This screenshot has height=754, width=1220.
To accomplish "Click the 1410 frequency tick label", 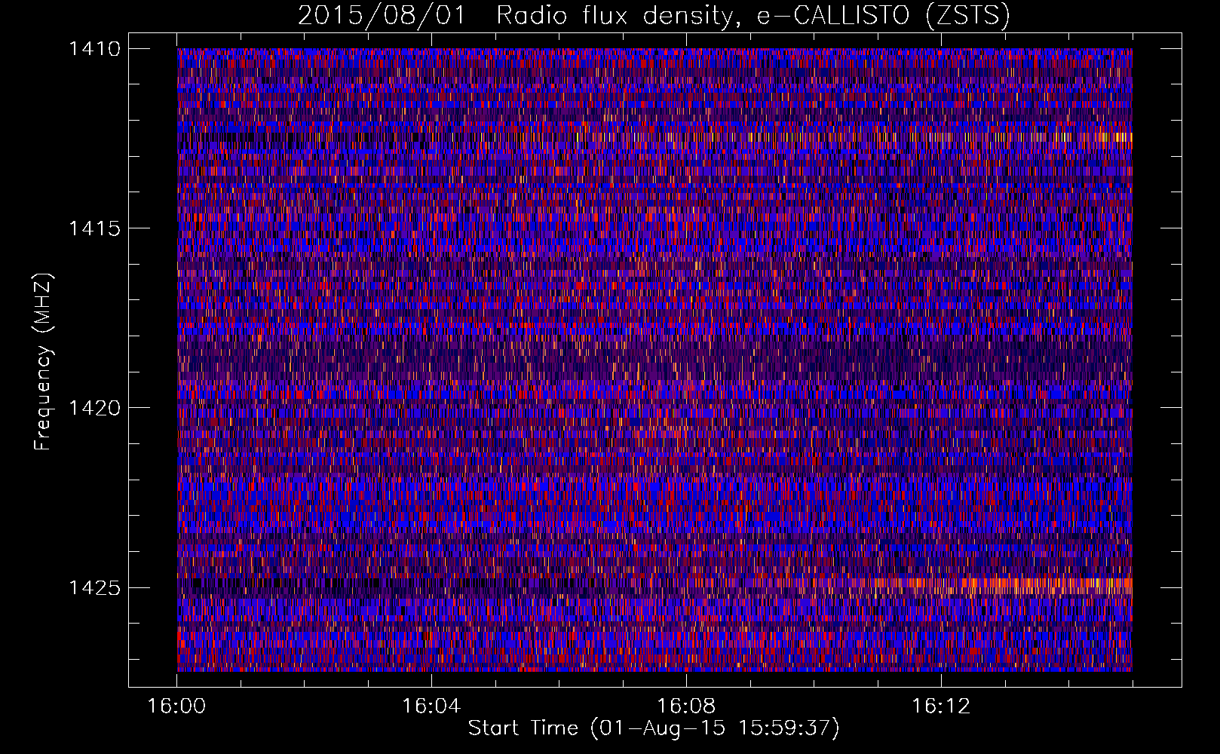I will point(94,49).
